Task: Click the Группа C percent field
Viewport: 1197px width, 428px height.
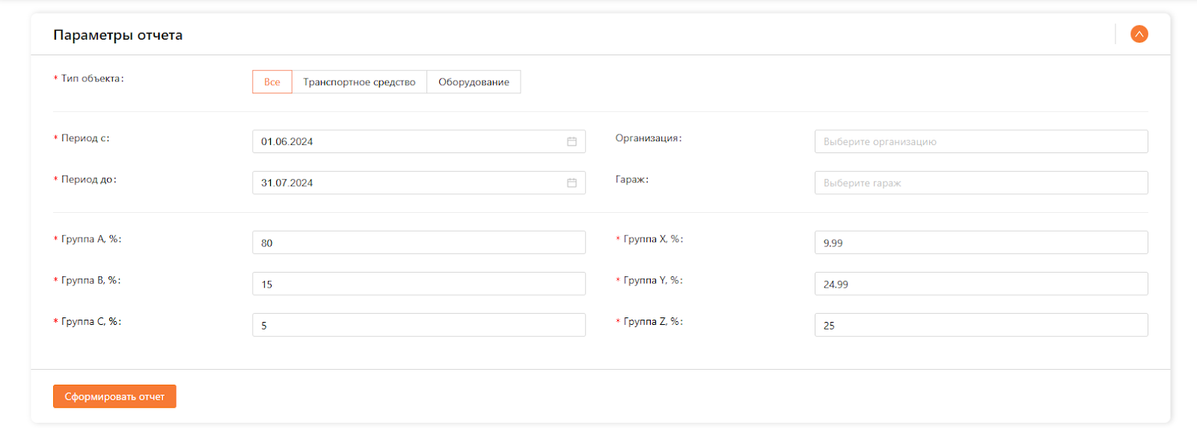Action: [418, 325]
